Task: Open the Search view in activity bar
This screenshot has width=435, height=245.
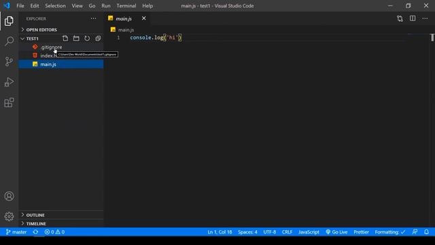Action: tap(9, 41)
